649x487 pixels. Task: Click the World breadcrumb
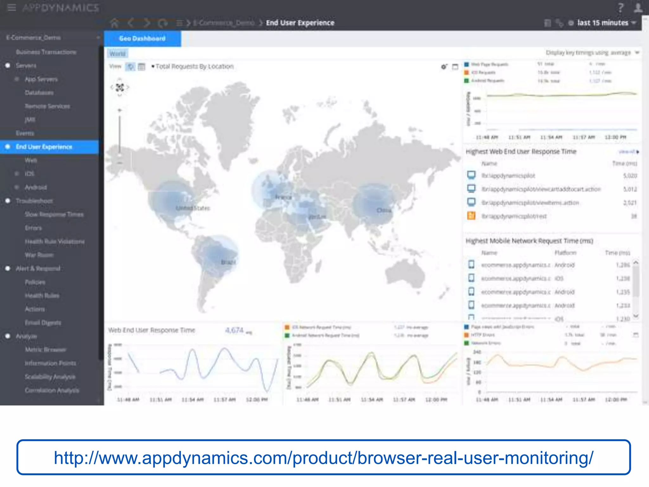pos(117,54)
